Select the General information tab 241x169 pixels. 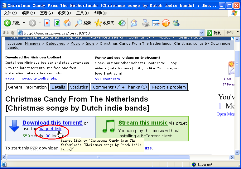[27, 87]
